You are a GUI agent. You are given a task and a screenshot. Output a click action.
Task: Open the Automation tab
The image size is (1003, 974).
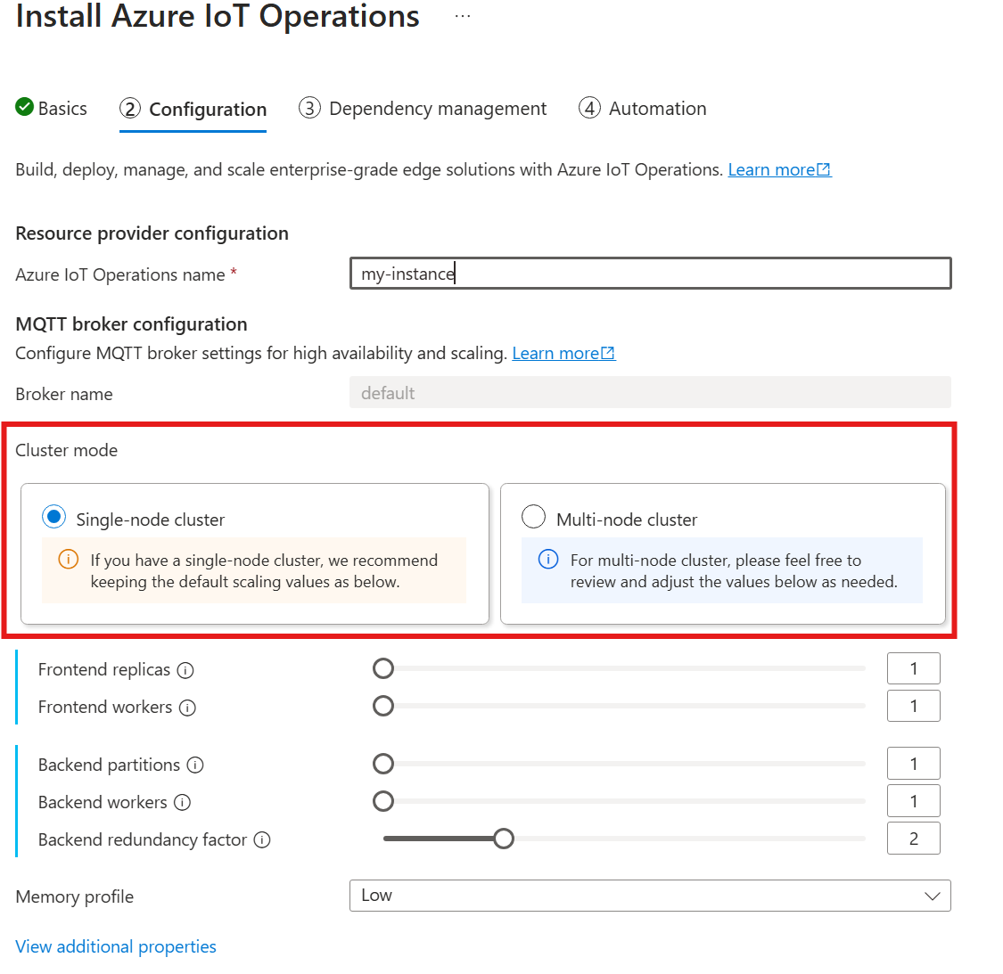[x=642, y=108]
